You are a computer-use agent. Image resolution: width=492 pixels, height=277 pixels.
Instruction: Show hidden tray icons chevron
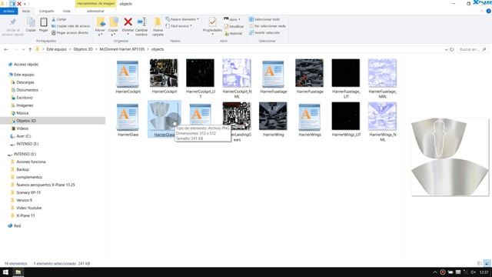[x=434, y=272]
